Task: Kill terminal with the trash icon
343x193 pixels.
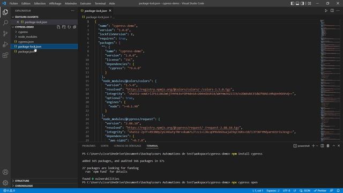Action: tap(328, 146)
